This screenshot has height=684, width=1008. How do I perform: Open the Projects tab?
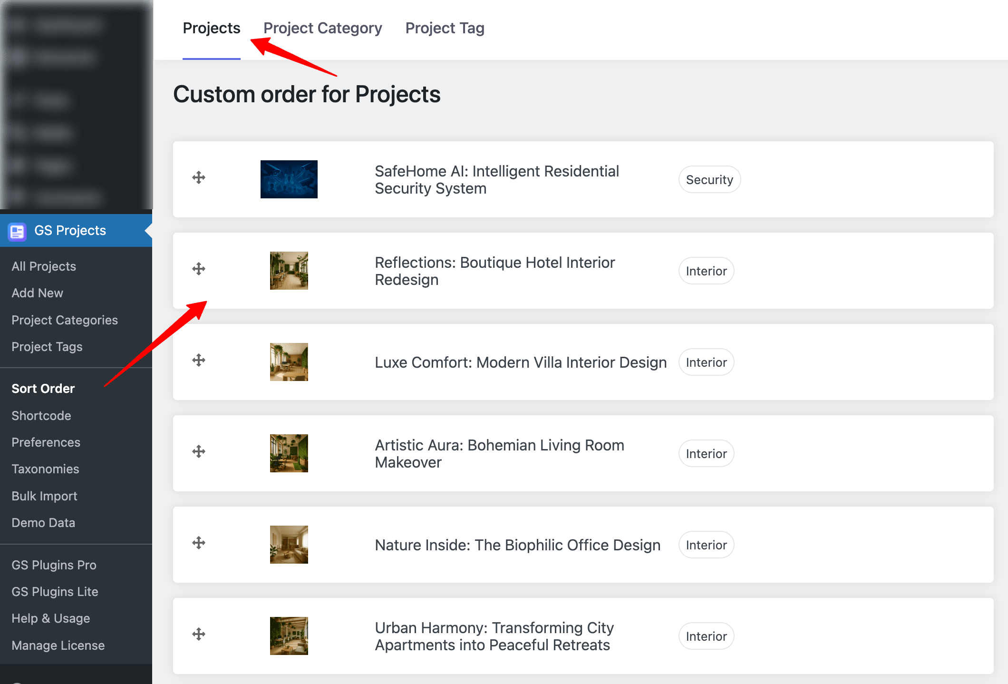pos(211,29)
